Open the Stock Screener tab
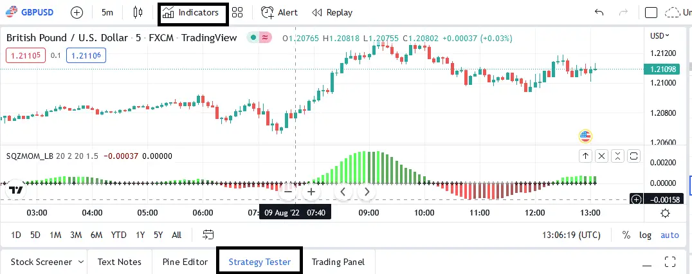The image size is (692, 274). (x=41, y=262)
